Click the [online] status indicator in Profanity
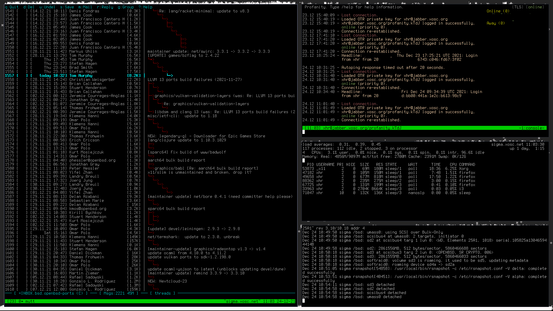The image size is (553, 311). tap(535, 7)
